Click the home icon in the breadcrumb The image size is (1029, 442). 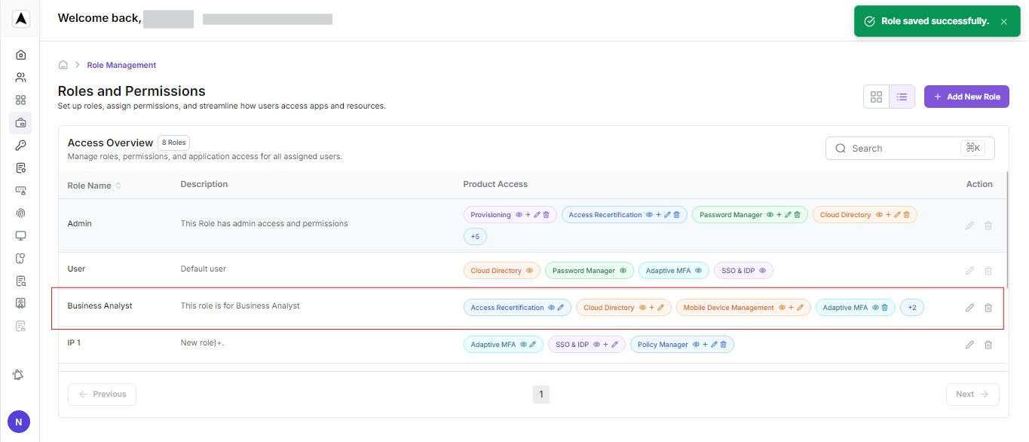click(63, 64)
